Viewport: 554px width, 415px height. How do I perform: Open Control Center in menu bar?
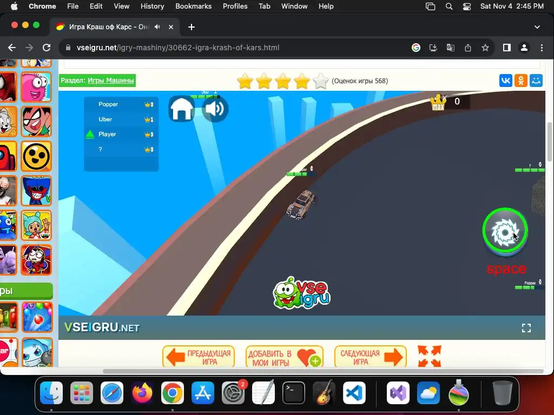coord(467,6)
